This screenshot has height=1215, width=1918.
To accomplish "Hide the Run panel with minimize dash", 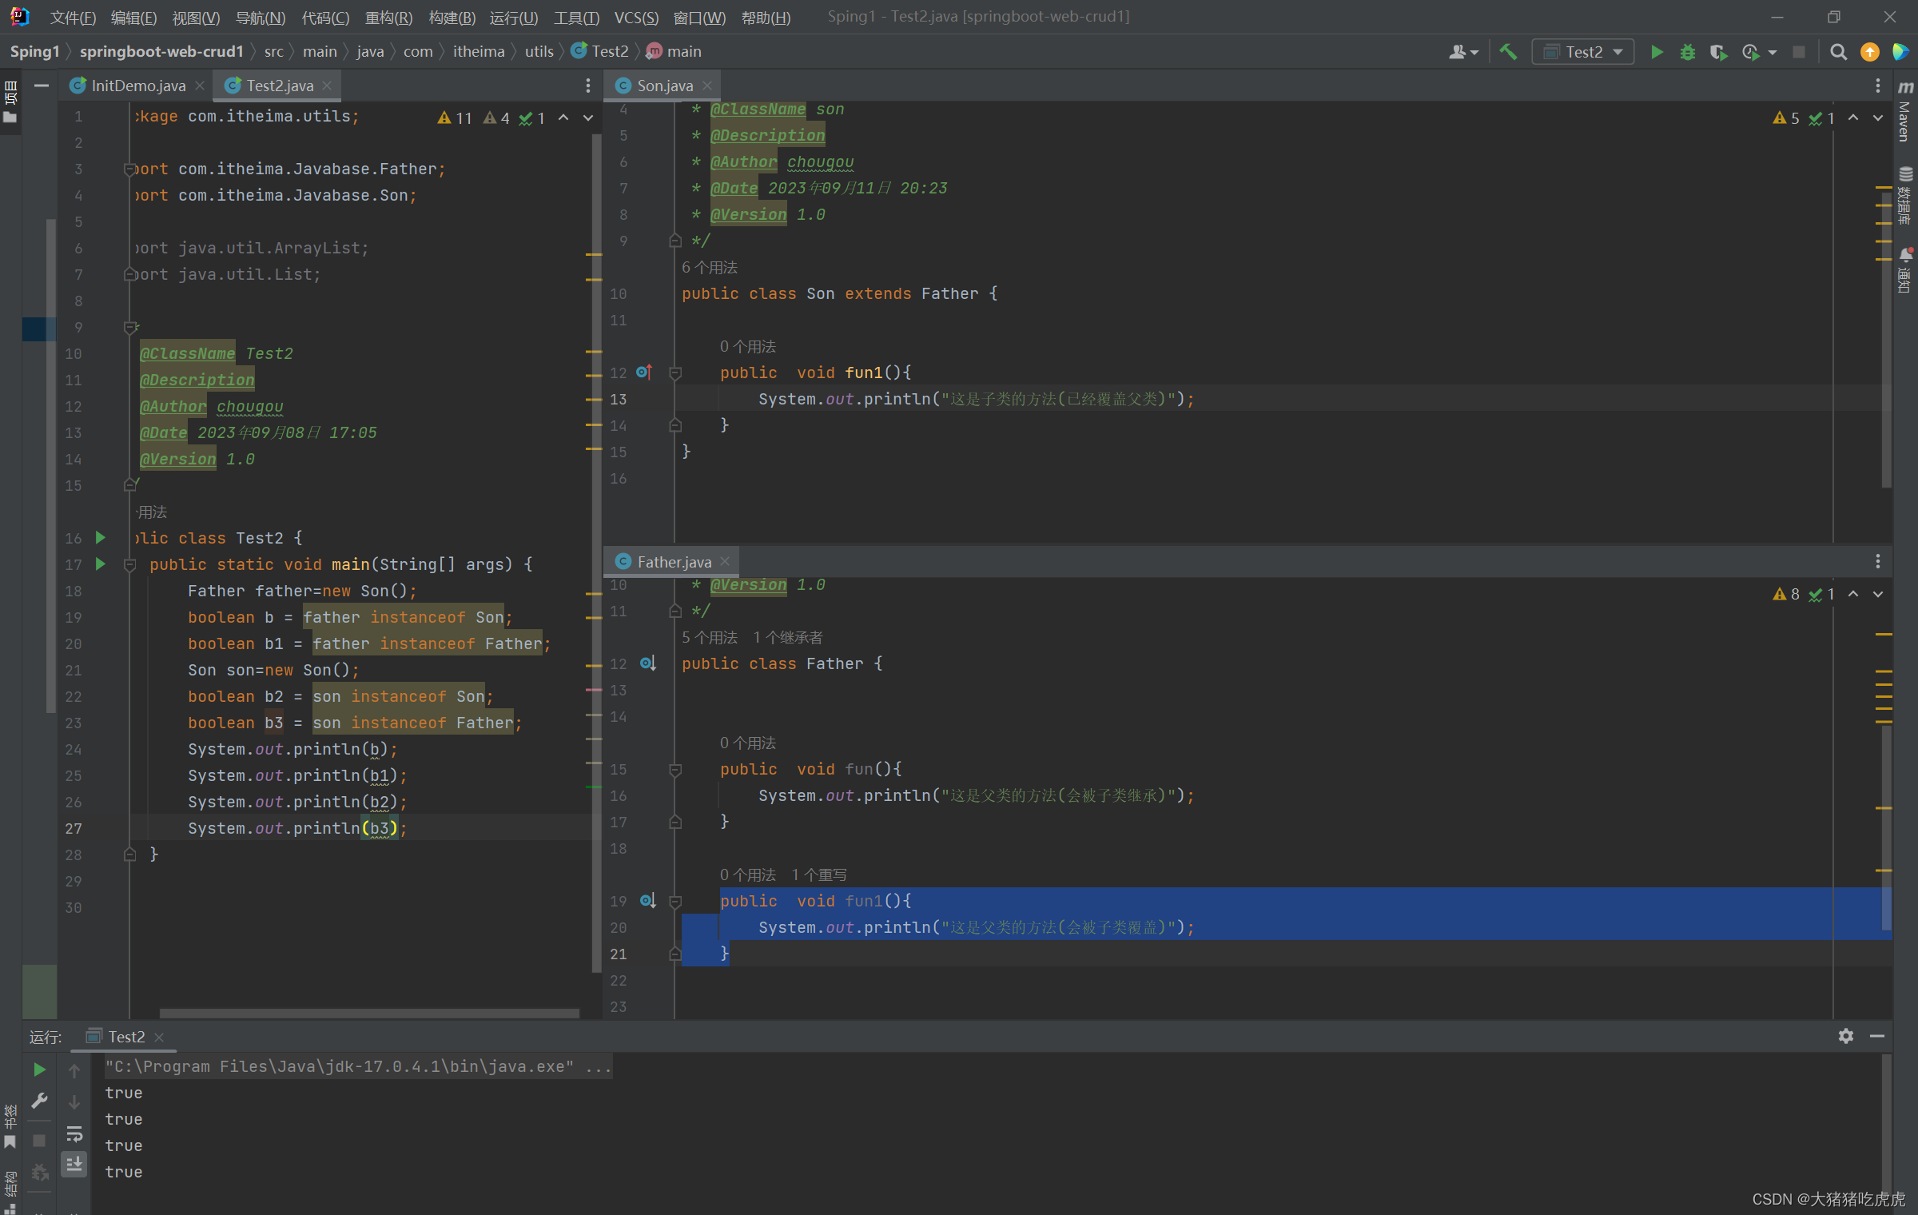I will 1877,1036.
